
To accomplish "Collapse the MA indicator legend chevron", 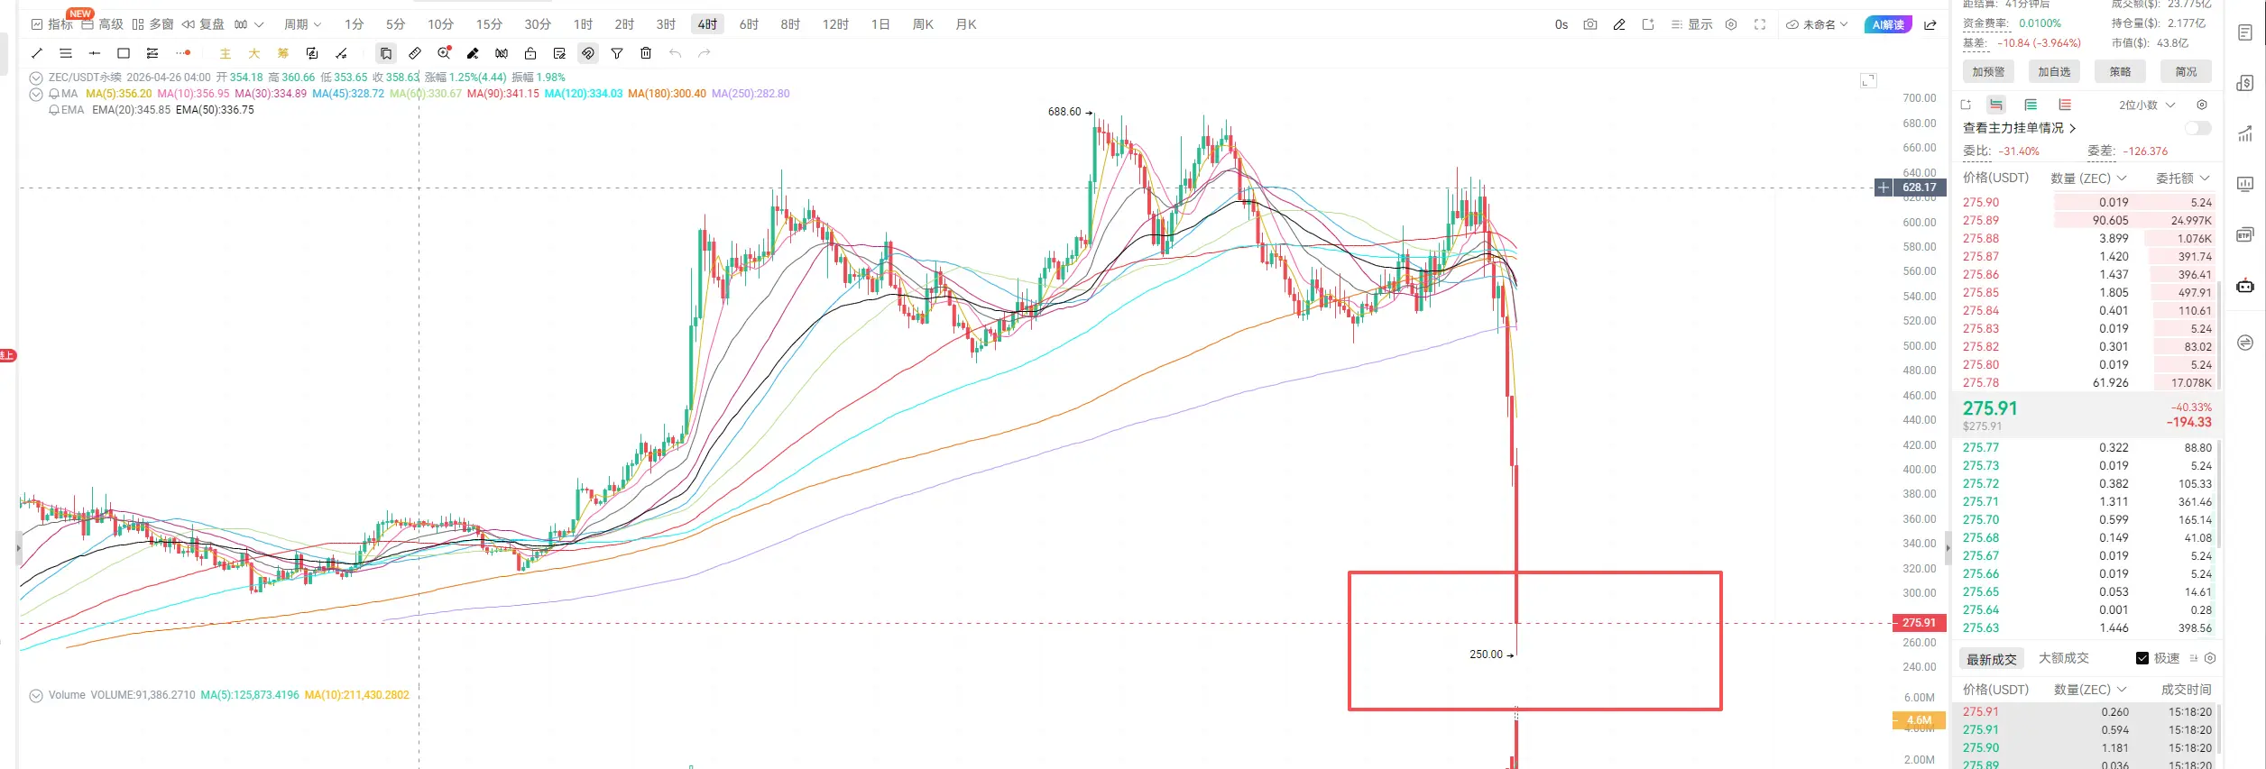I will (36, 94).
